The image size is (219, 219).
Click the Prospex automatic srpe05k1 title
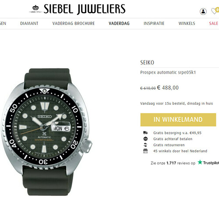pyautogui.click(x=168, y=72)
